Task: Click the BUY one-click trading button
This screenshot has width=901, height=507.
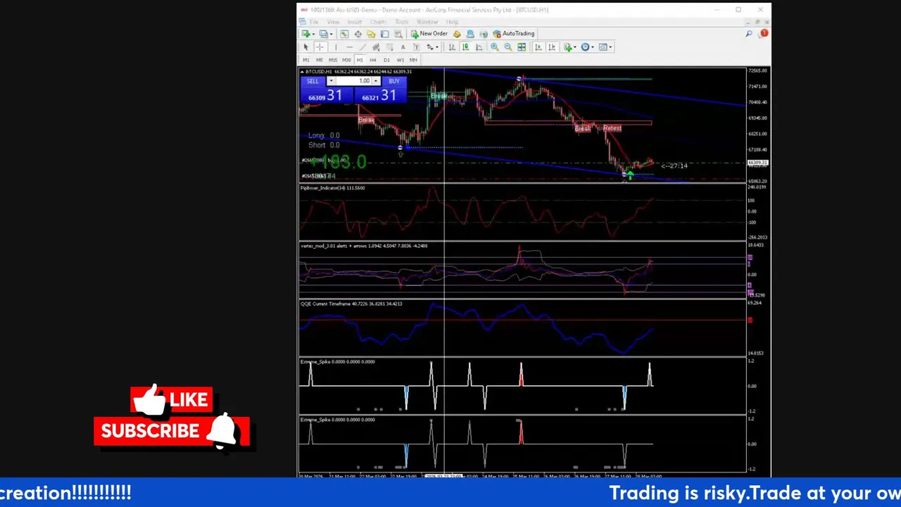Action: (x=394, y=81)
